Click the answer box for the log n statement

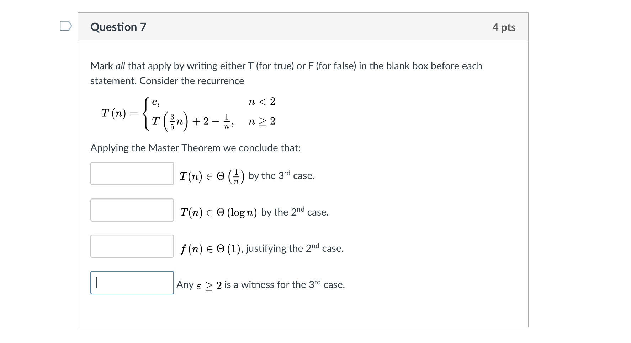pyautogui.click(x=132, y=210)
